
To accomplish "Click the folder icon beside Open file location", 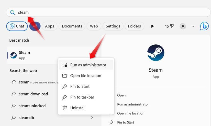I will pos(65,76).
